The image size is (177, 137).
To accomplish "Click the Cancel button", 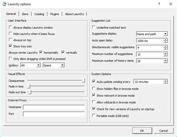I will tap(164, 131).
